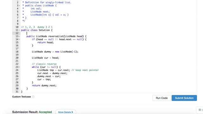Screen dimensions: 203x114
Task: Enable the Custom Testcase checkbox
Action: click(x=33, y=97)
